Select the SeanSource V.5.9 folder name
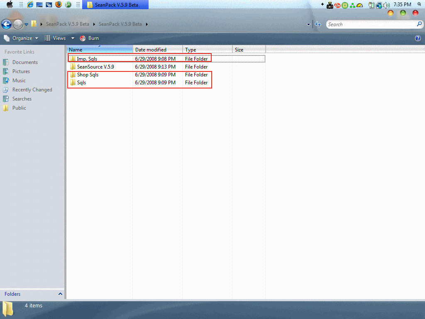The width and height of the screenshot is (425, 319). [x=95, y=67]
